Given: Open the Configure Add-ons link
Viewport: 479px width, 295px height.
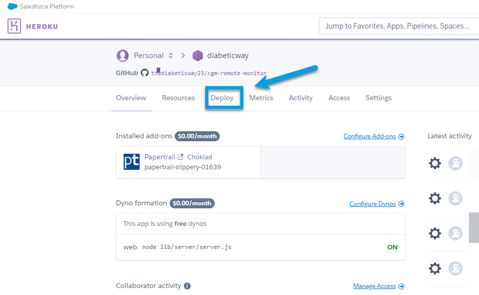Looking at the screenshot, I should pos(373,136).
